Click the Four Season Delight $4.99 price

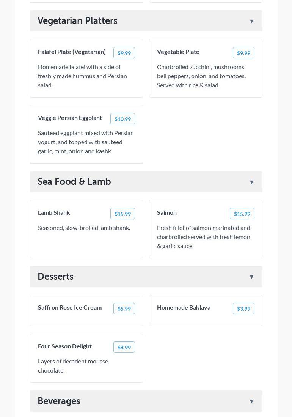click(x=124, y=347)
